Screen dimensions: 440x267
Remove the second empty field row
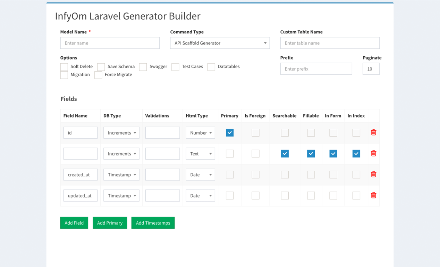(373, 153)
